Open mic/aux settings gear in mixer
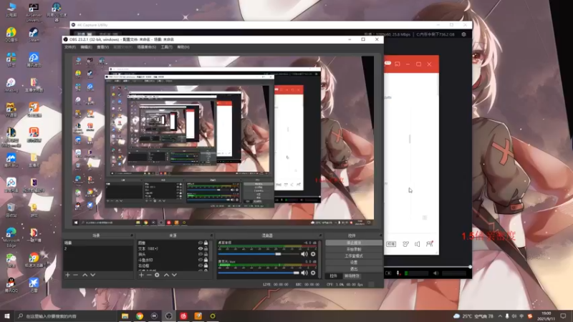Screen dimensions: 573x322 click(x=313, y=273)
